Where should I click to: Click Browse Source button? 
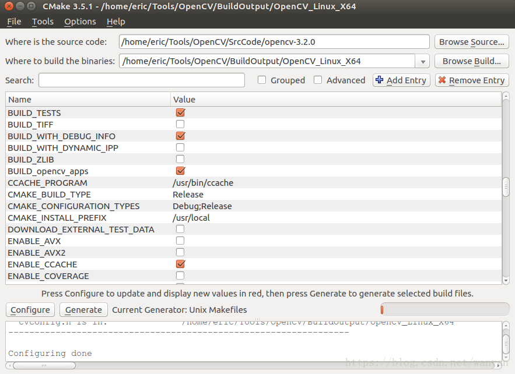click(472, 42)
